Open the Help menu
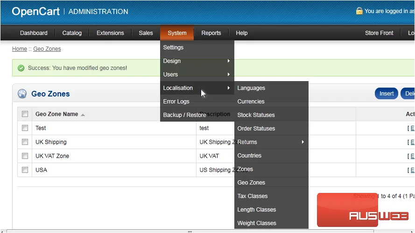 242,33
